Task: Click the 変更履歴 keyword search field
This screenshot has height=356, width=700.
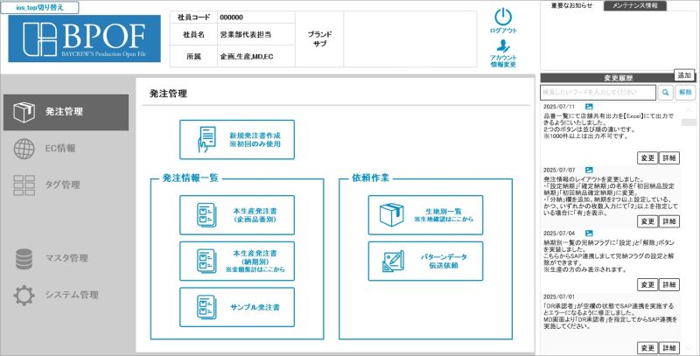Action: click(x=598, y=92)
